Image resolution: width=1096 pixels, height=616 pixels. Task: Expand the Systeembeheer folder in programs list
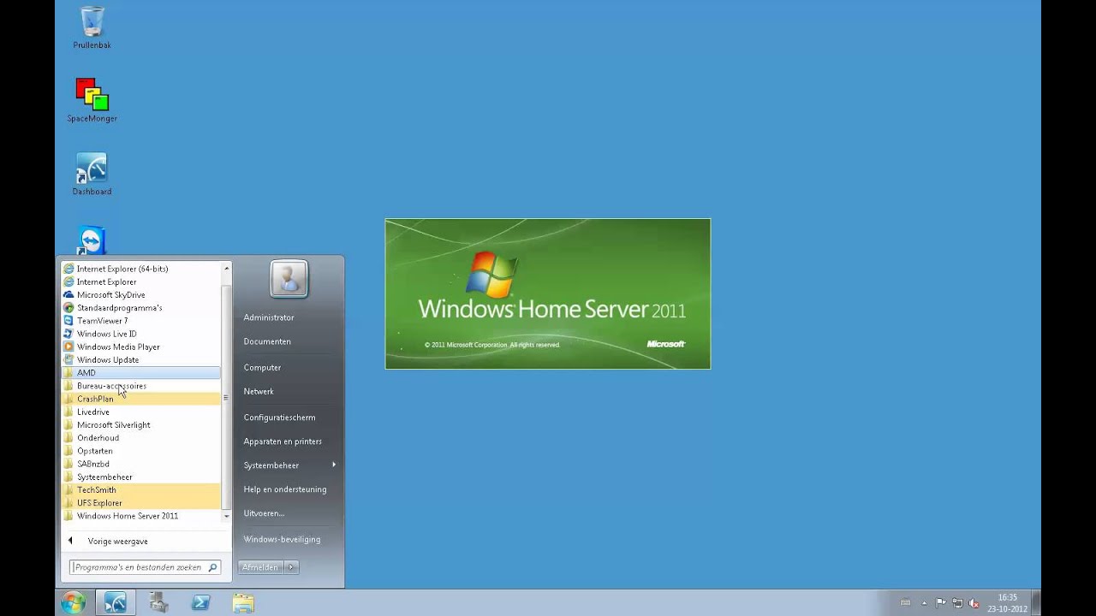point(141,477)
